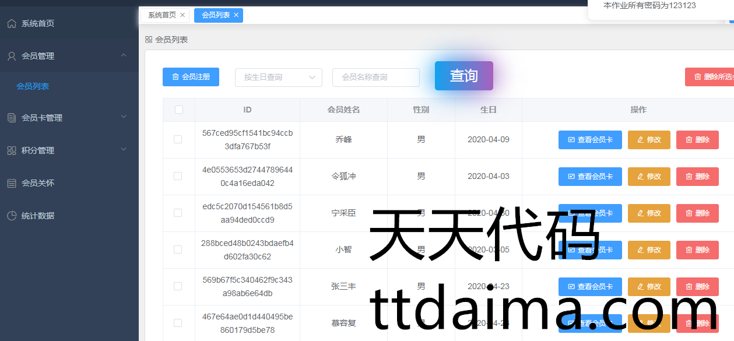This screenshot has height=341, width=734.
Task: Toggle the select-all checkbox in table header
Action: click(179, 110)
